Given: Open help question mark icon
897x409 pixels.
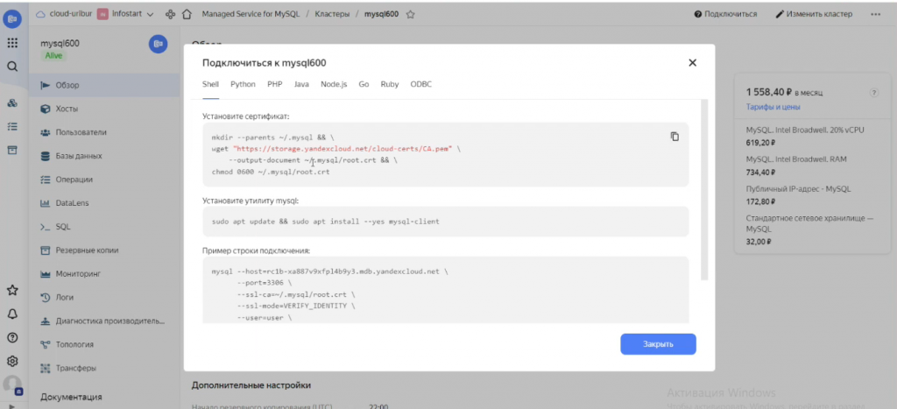Looking at the screenshot, I should click(x=12, y=337).
